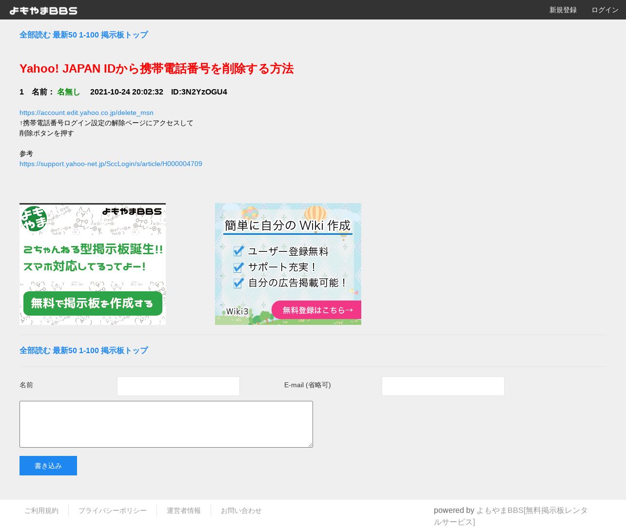Screen dimensions: 626x528
Task: Click the 名前 form label
Action: coord(26,385)
